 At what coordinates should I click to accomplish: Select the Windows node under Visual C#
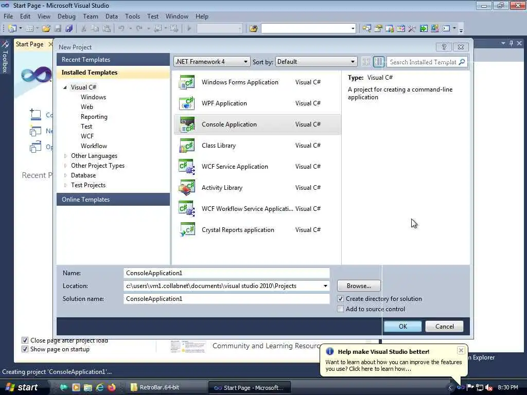click(x=94, y=97)
